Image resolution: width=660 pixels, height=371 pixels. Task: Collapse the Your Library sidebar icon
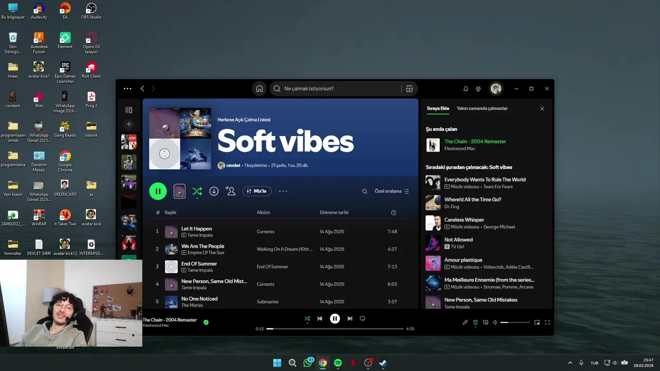pyautogui.click(x=129, y=110)
